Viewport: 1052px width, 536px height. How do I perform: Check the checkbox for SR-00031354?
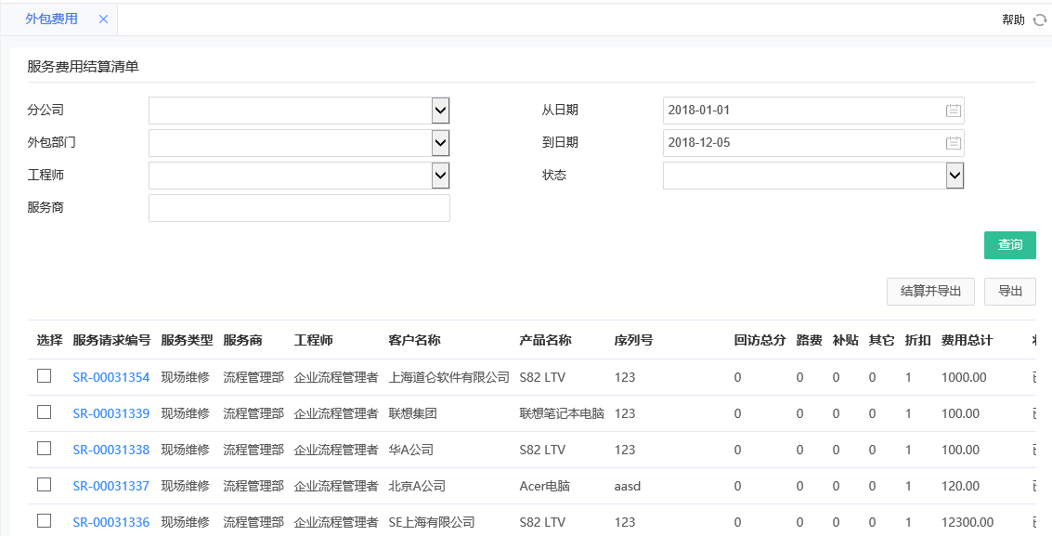tap(44, 377)
